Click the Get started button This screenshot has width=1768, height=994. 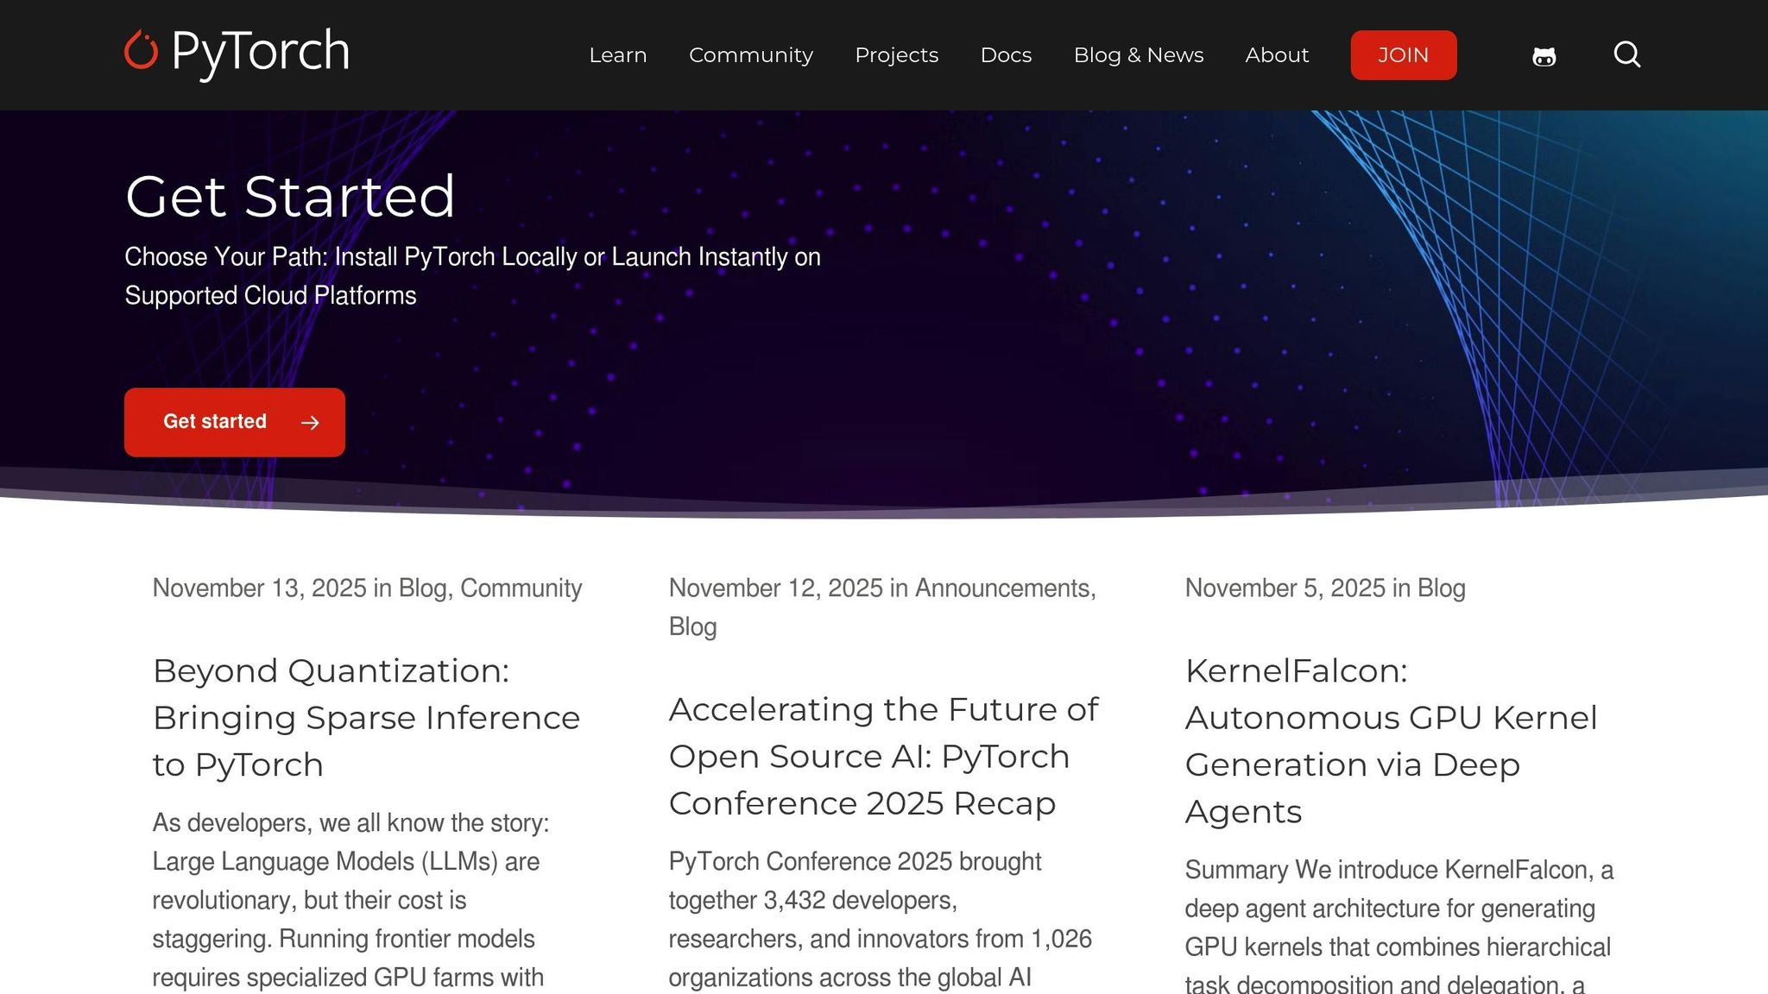click(x=215, y=422)
